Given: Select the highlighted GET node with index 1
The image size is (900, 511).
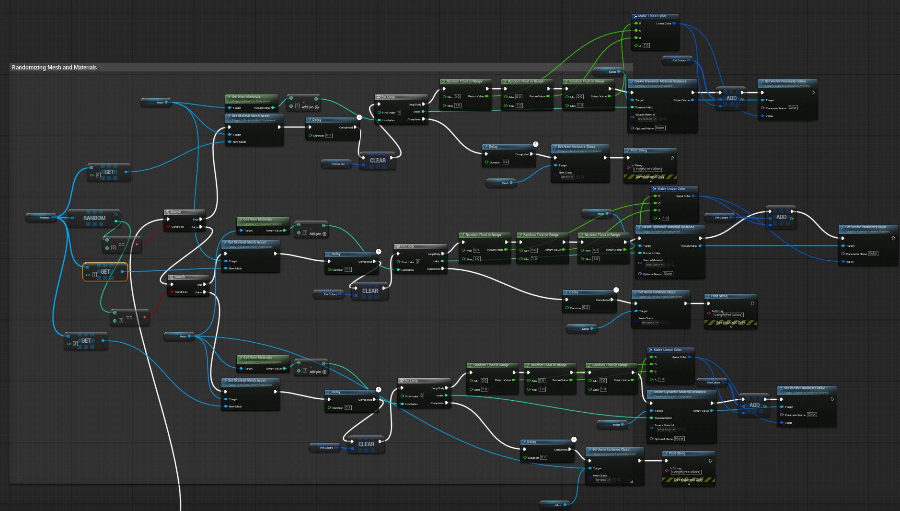Looking at the screenshot, I should click(105, 272).
